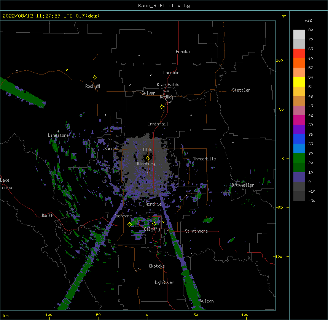Click the green echo streak in the northwest corner
The height and width of the screenshot is (320, 328).
tap(22, 93)
